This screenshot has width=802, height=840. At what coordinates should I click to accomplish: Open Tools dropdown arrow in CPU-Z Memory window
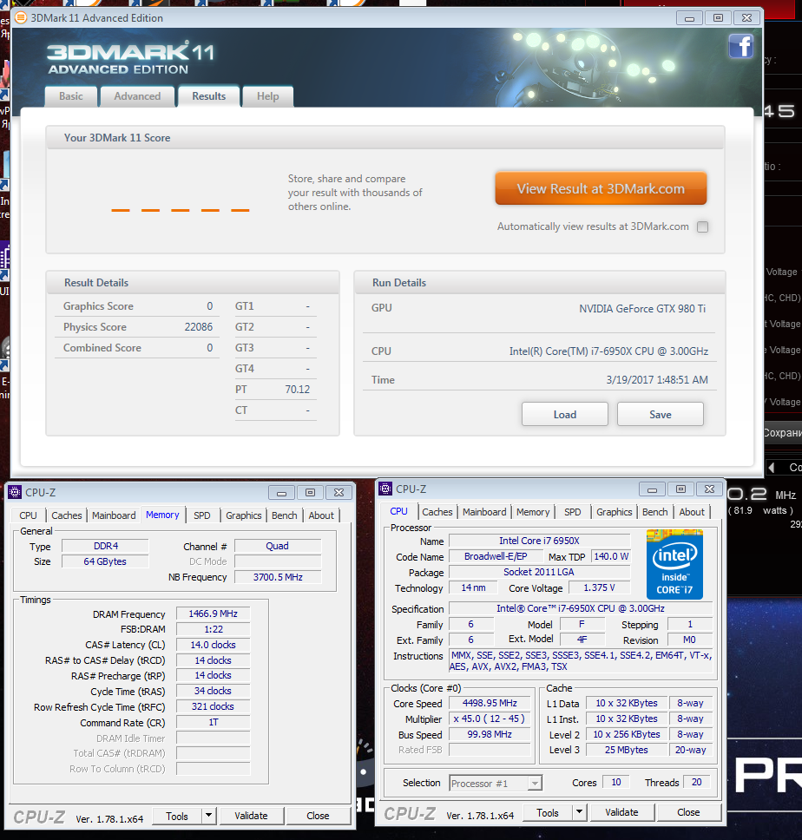pyautogui.click(x=209, y=816)
